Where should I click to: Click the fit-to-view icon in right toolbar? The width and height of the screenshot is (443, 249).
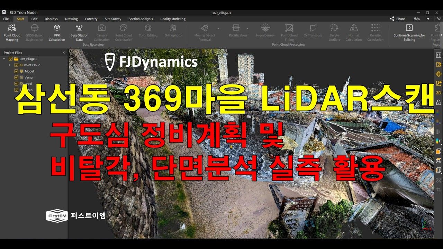[439, 55]
